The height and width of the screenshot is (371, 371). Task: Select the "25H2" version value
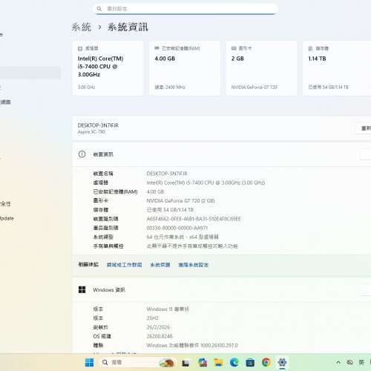point(152,318)
